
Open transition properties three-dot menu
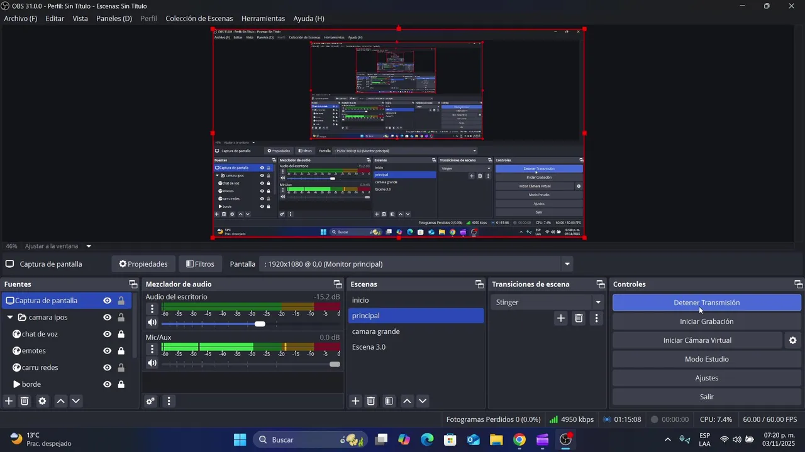[x=596, y=318]
